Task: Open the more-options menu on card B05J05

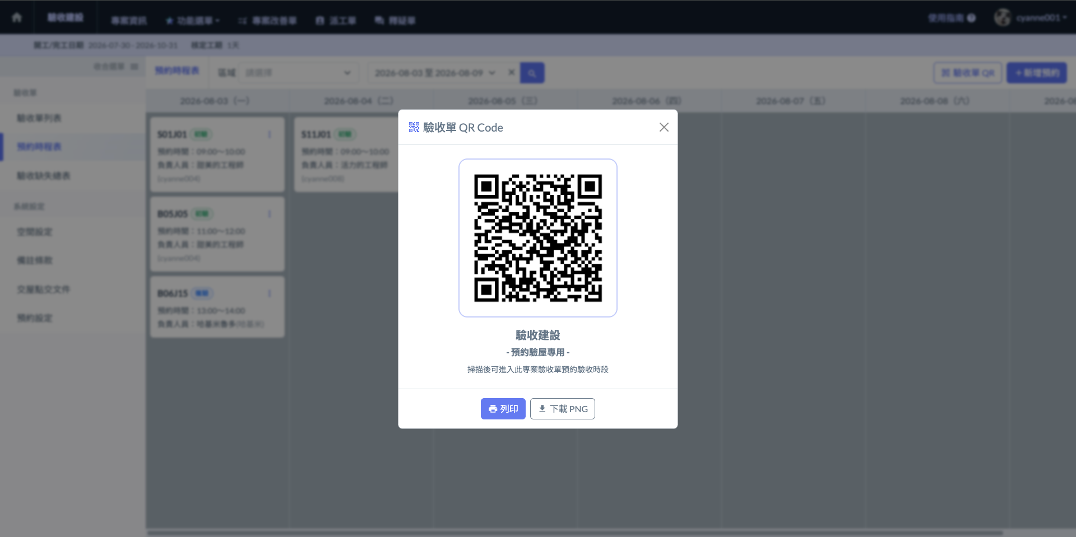Action: [270, 214]
